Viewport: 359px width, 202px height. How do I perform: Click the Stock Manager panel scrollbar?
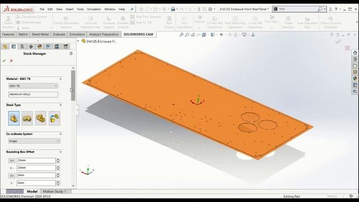[73, 85]
